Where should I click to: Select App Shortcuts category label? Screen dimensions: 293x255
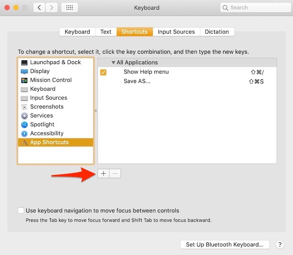pyautogui.click(x=49, y=142)
